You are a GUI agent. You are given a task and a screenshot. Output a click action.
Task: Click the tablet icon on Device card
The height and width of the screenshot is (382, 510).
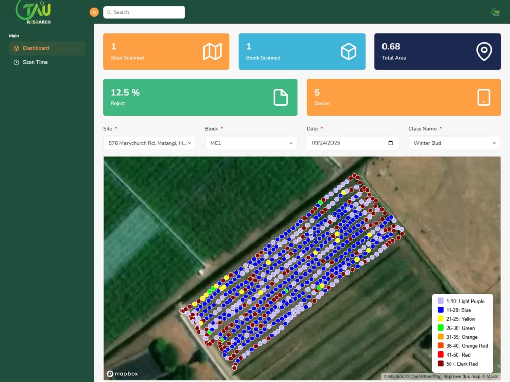483,97
